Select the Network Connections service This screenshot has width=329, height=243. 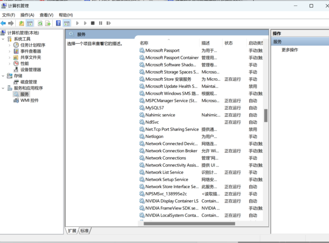point(201,158)
